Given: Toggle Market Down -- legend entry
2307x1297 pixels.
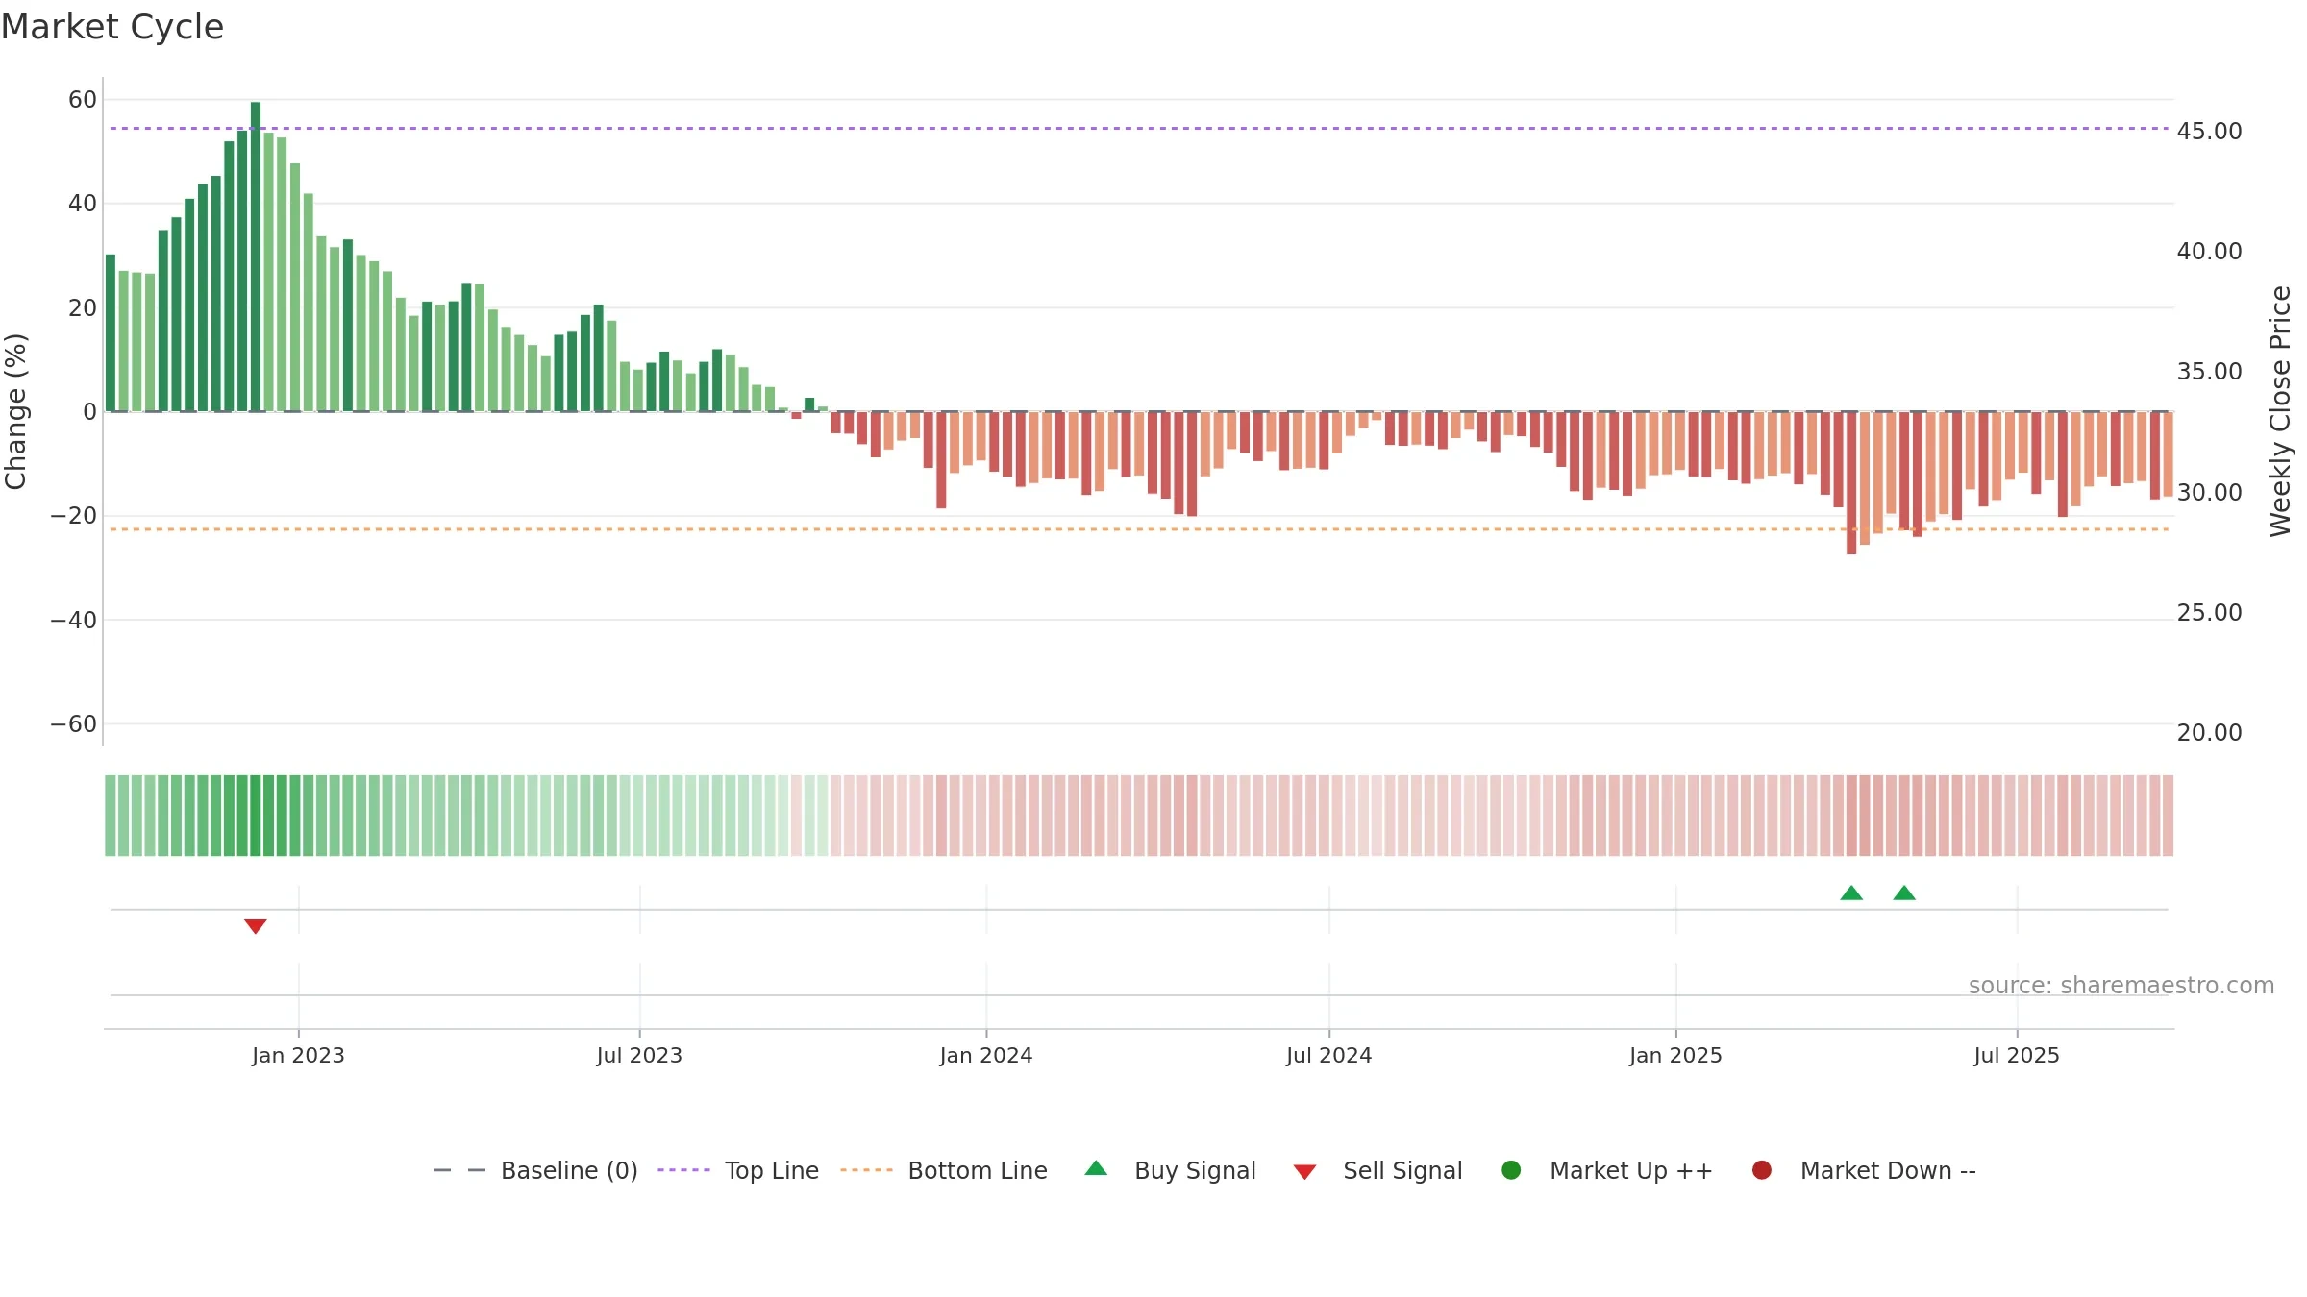Looking at the screenshot, I should click(1864, 1170).
